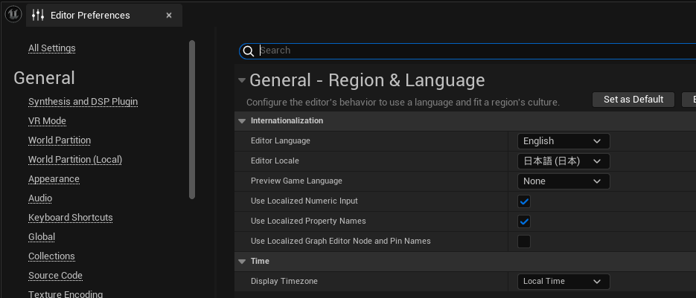Click the Unreal Engine logo icon
Screen dimensions: 696x298
(x=13, y=15)
